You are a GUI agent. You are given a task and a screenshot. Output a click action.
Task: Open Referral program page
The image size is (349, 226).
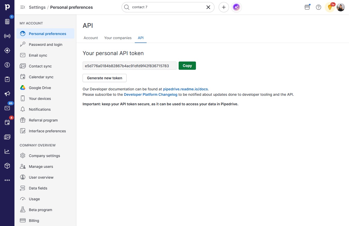[45, 120]
